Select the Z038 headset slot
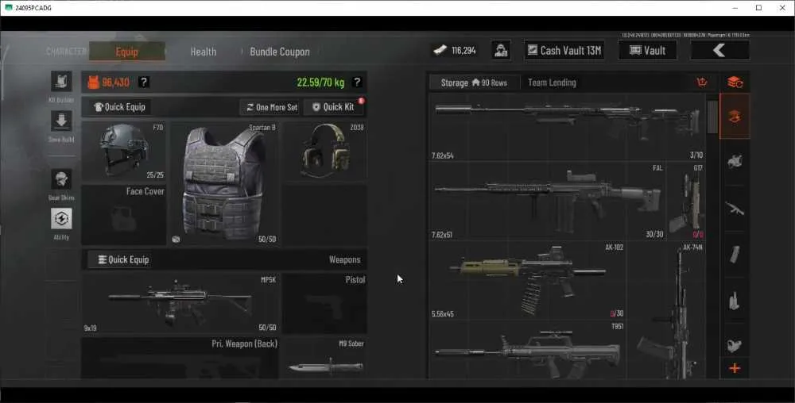Viewport: 795px width, 403px height. pos(324,152)
